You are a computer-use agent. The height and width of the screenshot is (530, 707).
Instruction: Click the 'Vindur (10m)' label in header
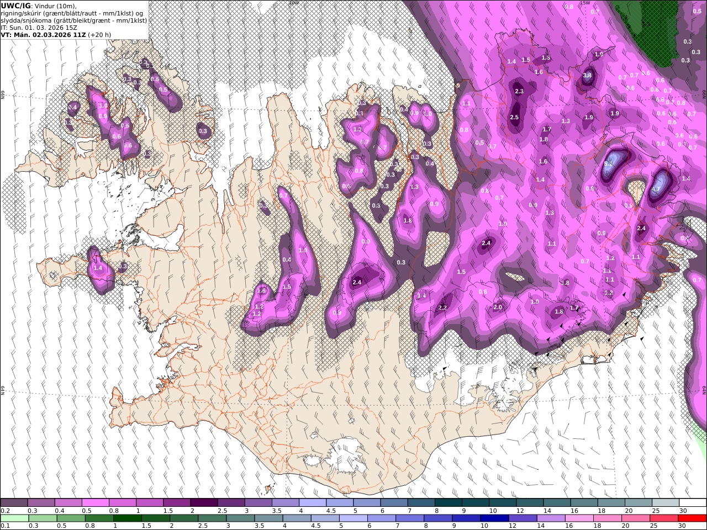click(x=56, y=6)
